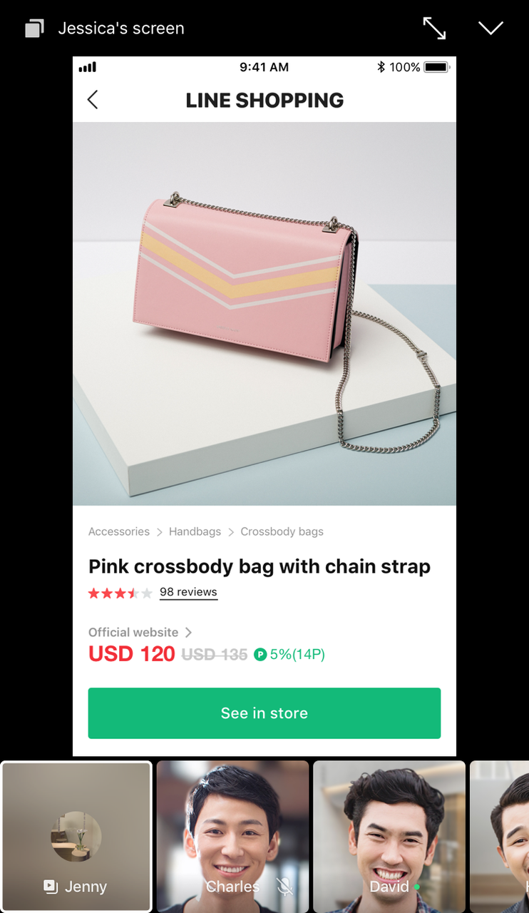Tap Charles's muted microphone icon
The height and width of the screenshot is (913, 529).
pyautogui.click(x=284, y=887)
